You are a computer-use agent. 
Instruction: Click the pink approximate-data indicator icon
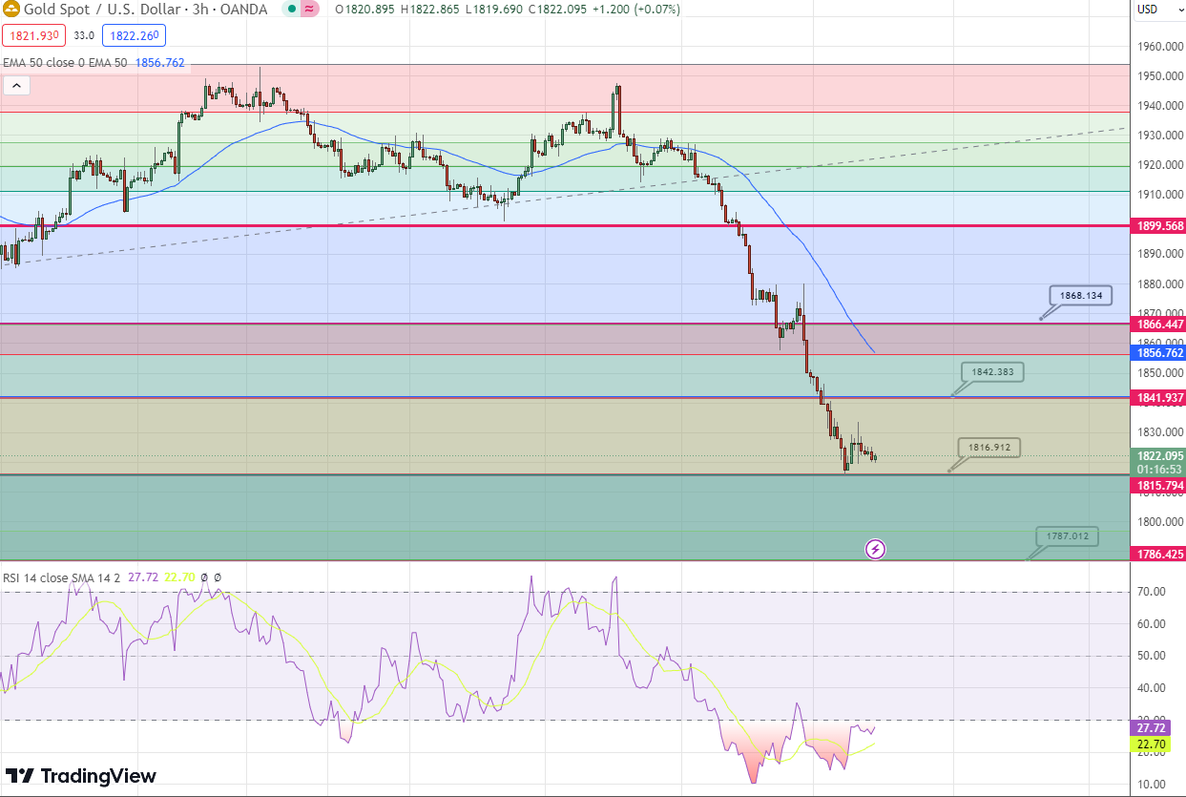tap(310, 10)
